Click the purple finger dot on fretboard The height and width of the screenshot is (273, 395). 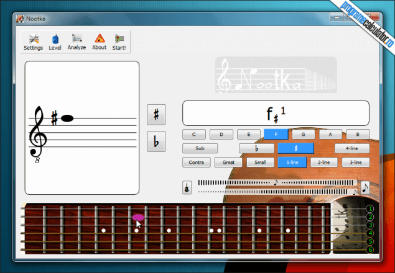(138, 217)
